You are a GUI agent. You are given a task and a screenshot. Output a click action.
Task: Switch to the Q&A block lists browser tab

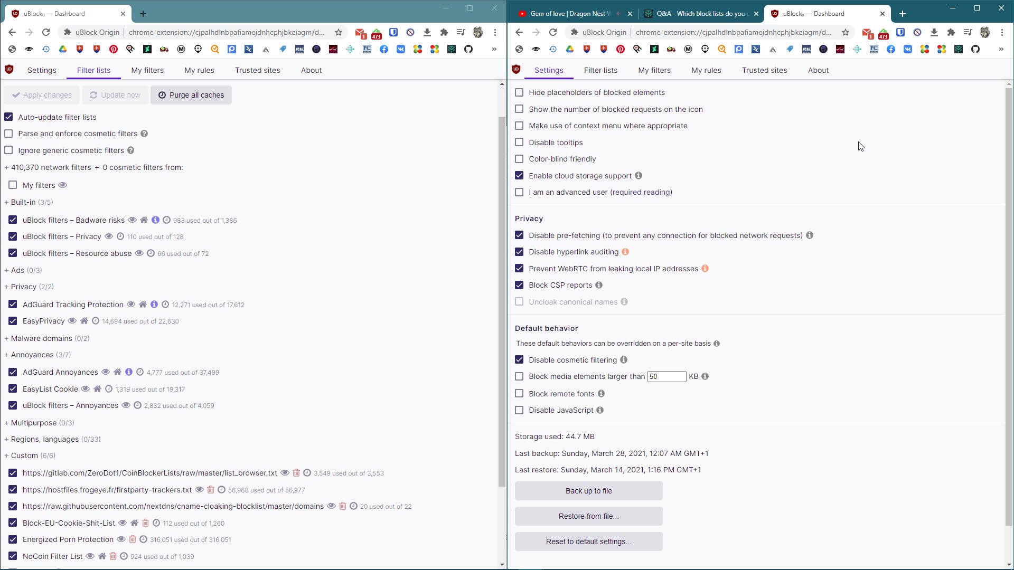click(700, 14)
